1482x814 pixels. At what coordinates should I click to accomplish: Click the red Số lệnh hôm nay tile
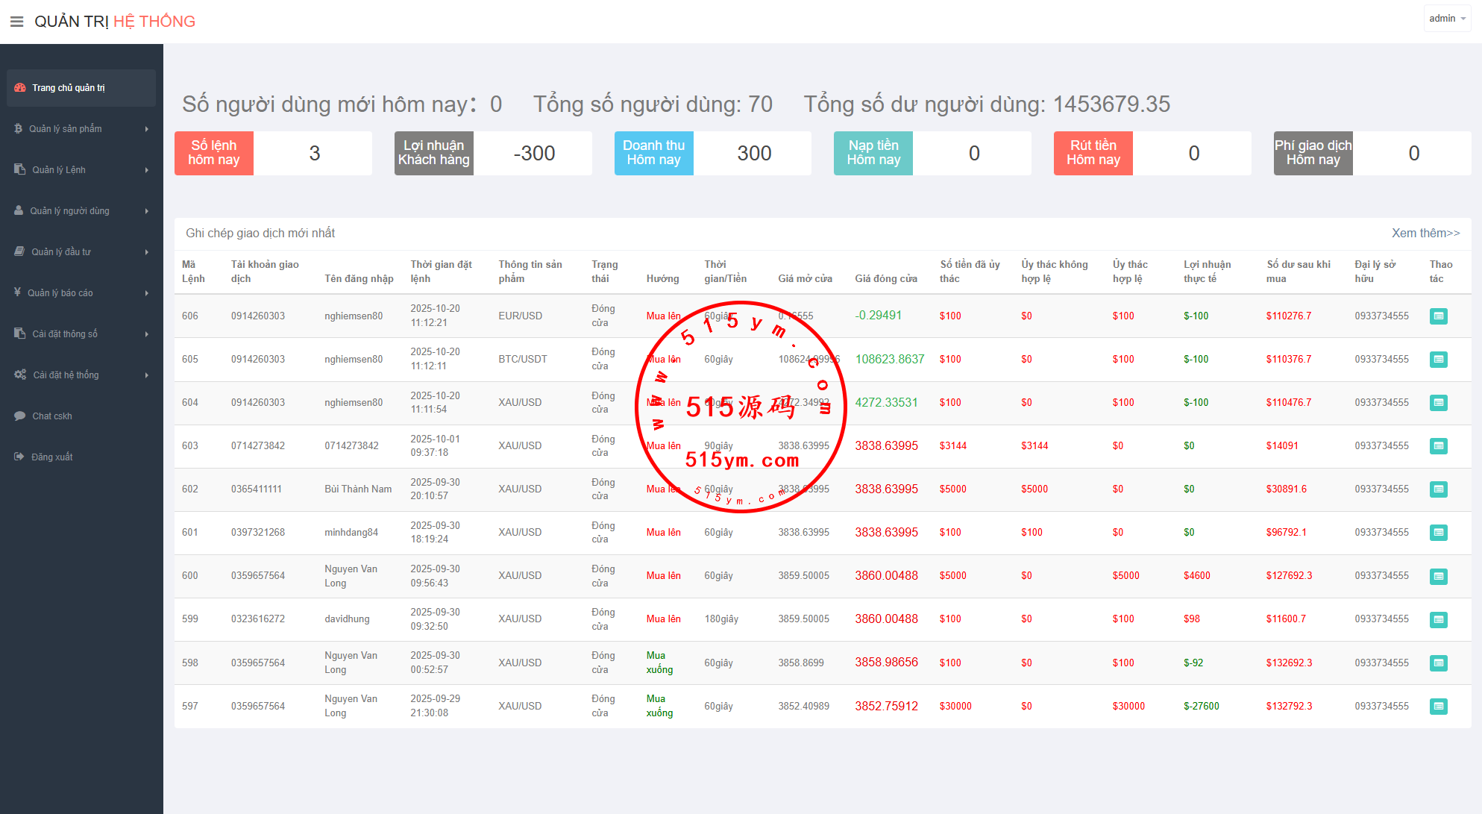(x=214, y=153)
